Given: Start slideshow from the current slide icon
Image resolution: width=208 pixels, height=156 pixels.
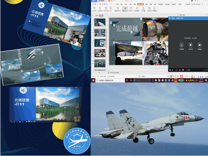Looking at the screenshot, I should tap(100, 8).
